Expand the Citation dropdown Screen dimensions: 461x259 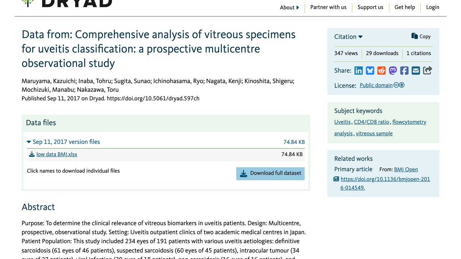coord(348,37)
